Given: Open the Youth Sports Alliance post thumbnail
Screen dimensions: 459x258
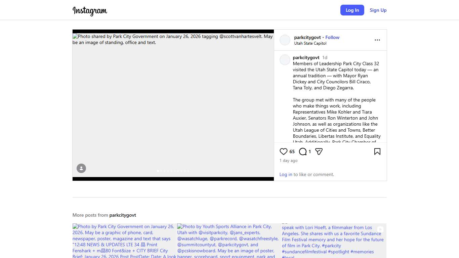Looking at the screenshot, I should [x=228, y=241].
